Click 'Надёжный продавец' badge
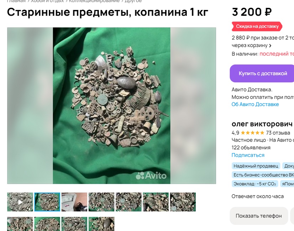This screenshot has height=231, width=294. point(256,166)
